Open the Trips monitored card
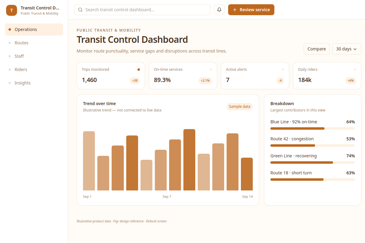 (x=111, y=76)
